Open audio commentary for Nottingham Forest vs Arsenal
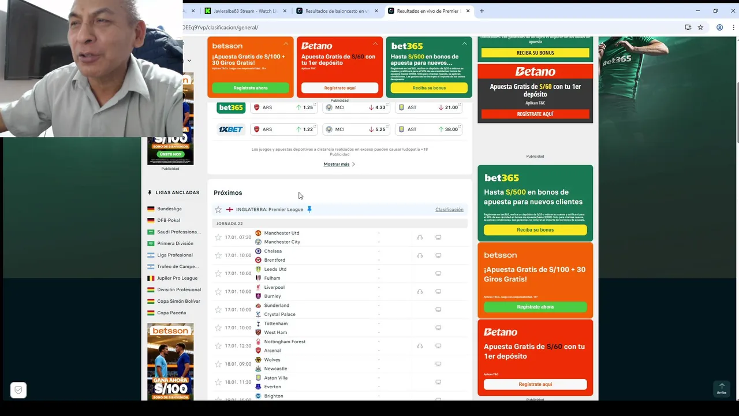 click(420, 346)
